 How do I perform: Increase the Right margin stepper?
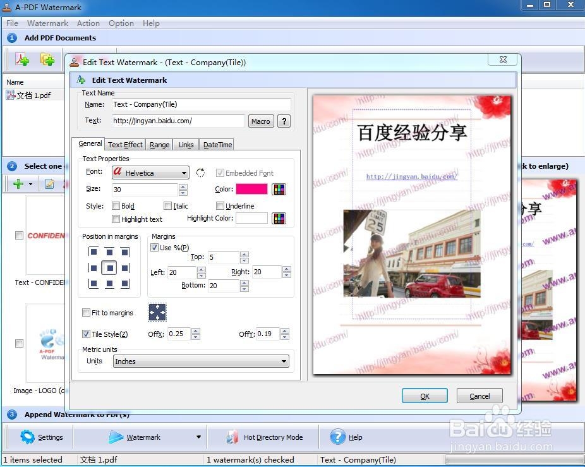[287, 269]
